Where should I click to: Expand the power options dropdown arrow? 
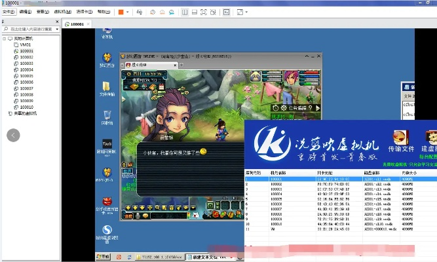[x=128, y=12]
